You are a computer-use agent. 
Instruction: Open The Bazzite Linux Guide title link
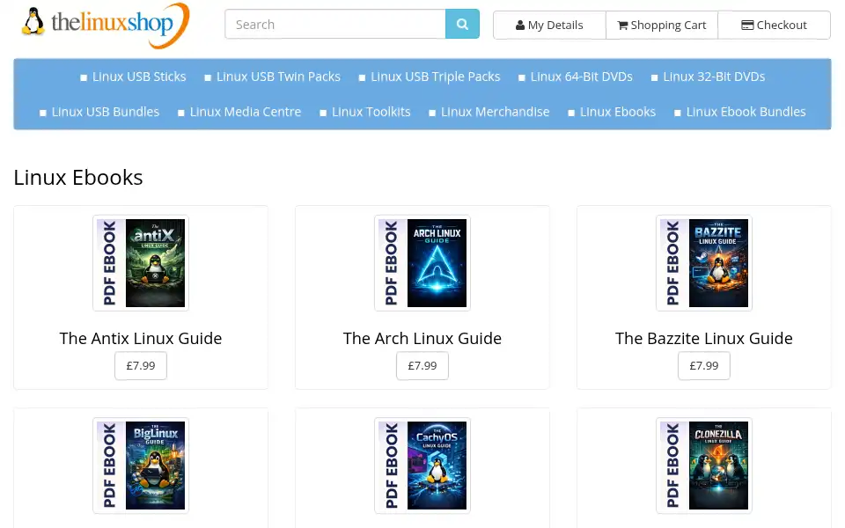(704, 338)
